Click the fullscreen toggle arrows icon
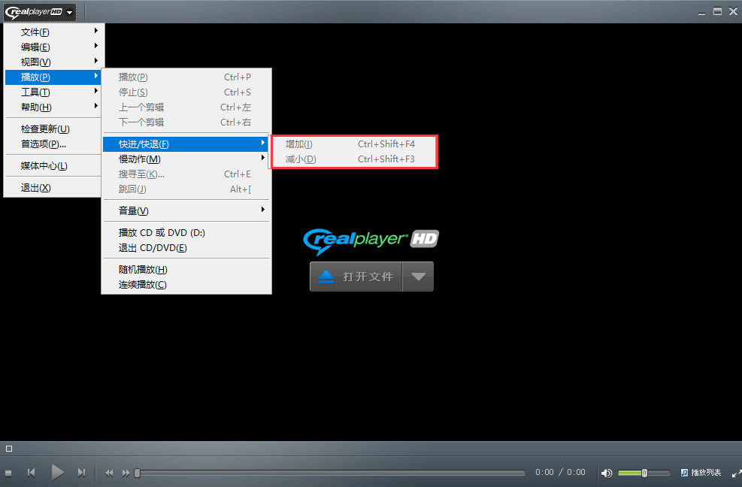 (x=736, y=473)
